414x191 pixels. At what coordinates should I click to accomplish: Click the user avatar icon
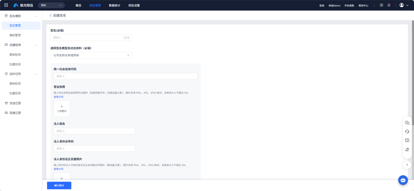tap(402, 5)
